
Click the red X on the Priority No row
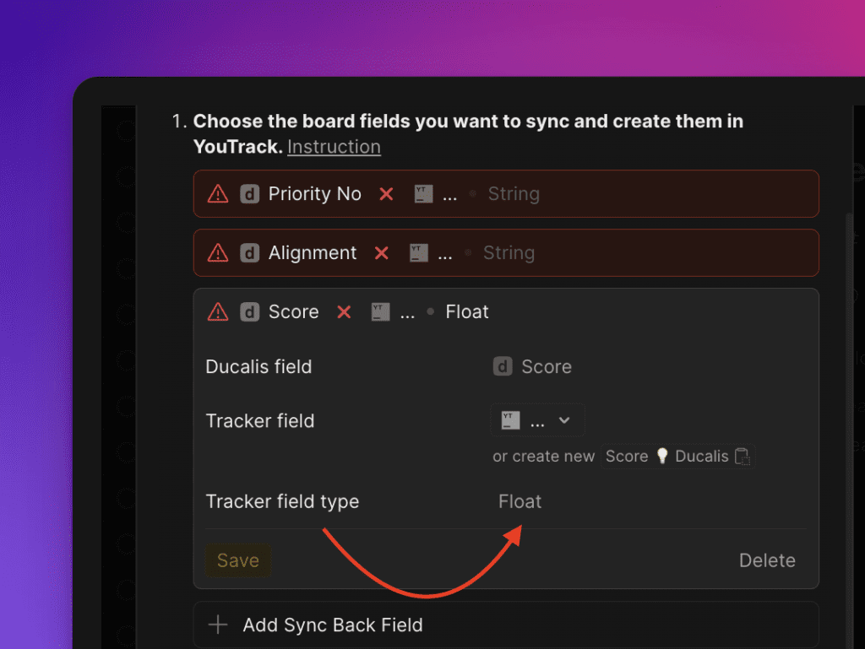click(386, 194)
